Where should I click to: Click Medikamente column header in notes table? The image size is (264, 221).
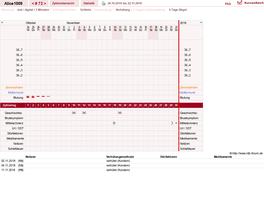(223, 157)
